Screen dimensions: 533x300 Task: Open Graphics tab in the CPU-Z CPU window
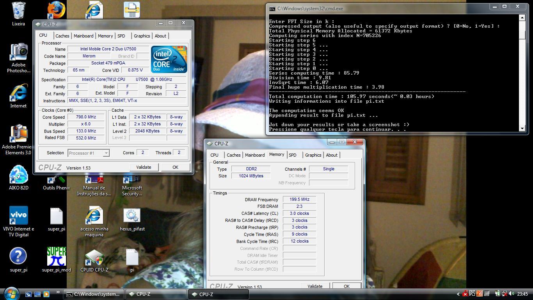click(x=142, y=36)
